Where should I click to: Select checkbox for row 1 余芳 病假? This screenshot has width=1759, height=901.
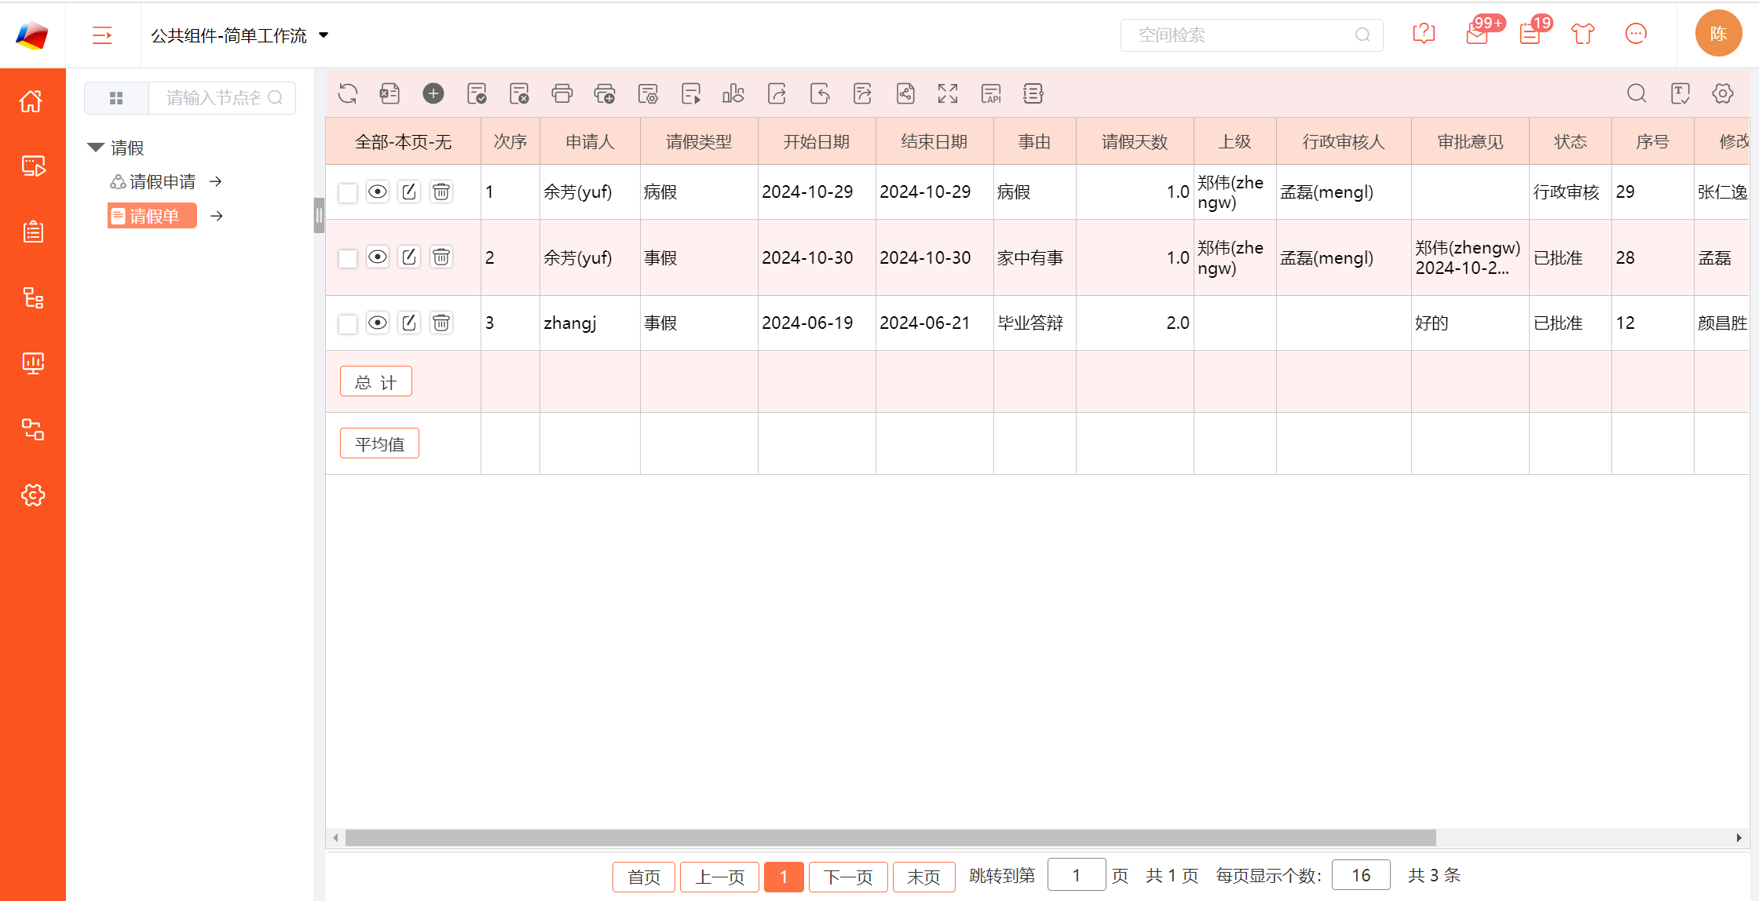coord(348,193)
